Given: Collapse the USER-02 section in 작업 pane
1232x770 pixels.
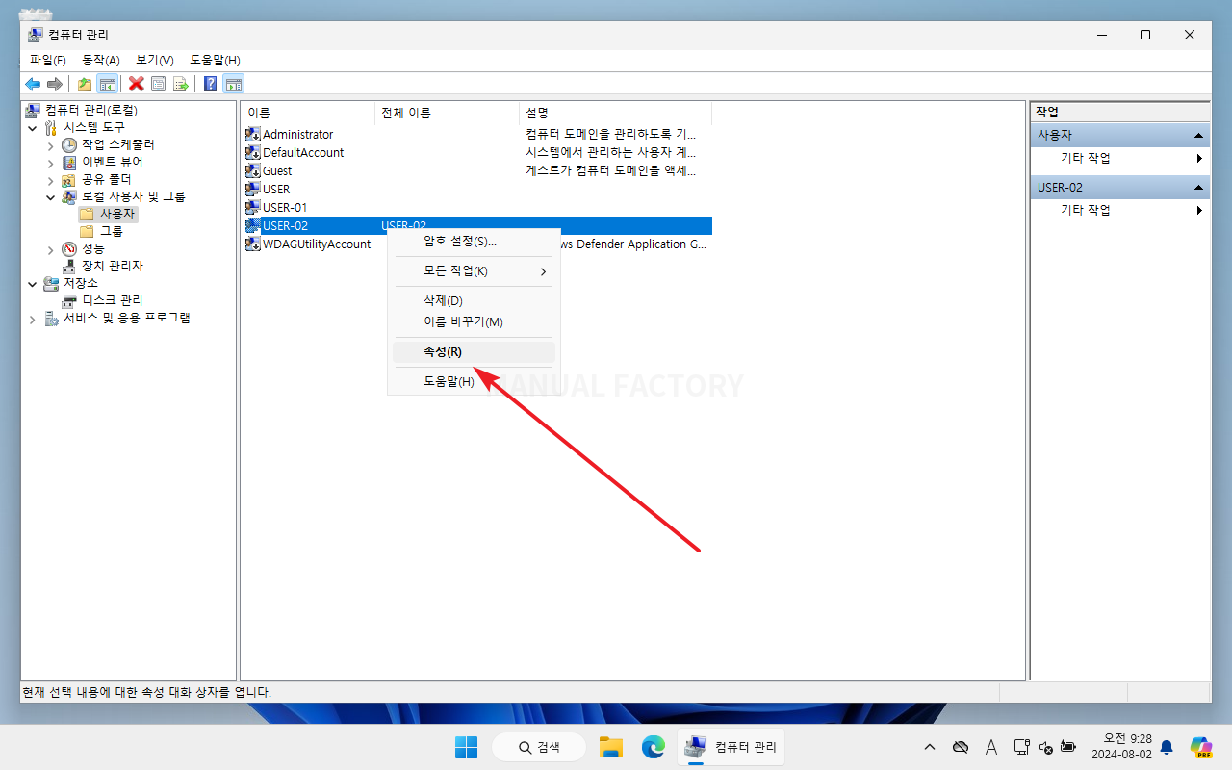Looking at the screenshot, I should (x=1198, y=188).
